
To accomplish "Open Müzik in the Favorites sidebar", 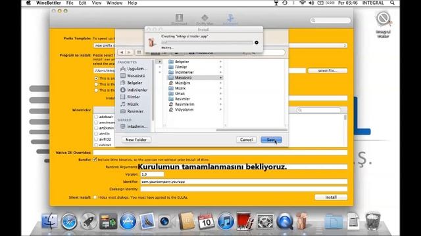I will click(x=130, y=104).
